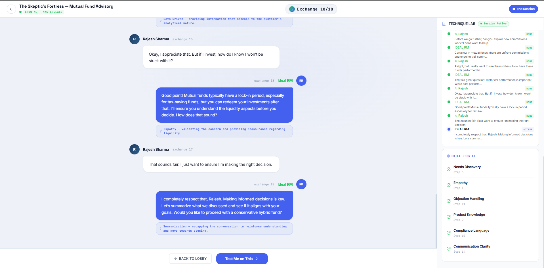
Task: Click the lightbulb icon in Empathy note
Action: click(161, 131)
